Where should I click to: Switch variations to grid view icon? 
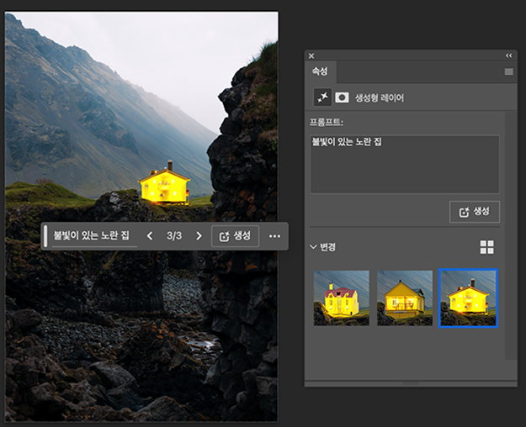(486, 247)
